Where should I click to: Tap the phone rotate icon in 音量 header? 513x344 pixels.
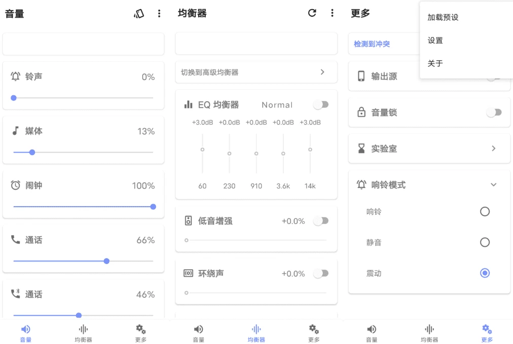click(x=139, y=14)
